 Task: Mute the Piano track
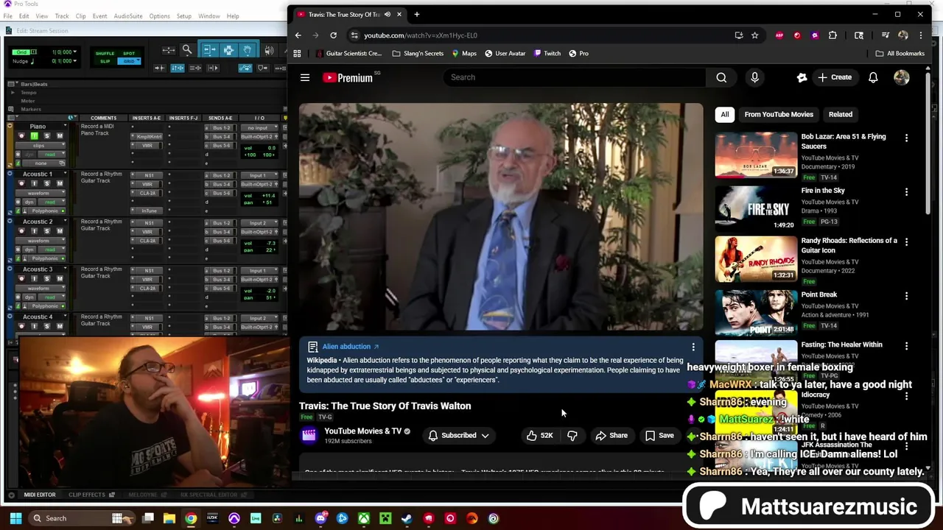(60, 136)
